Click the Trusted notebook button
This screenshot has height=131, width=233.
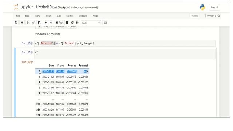pyautogui.click(x=194, y=16)
